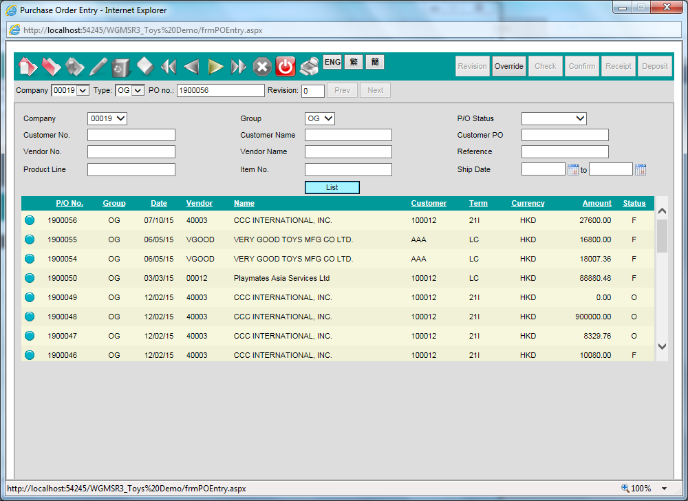Click the Receipt button
The height and width of the screenshot is (501, 688).
(x=619, y=66)
